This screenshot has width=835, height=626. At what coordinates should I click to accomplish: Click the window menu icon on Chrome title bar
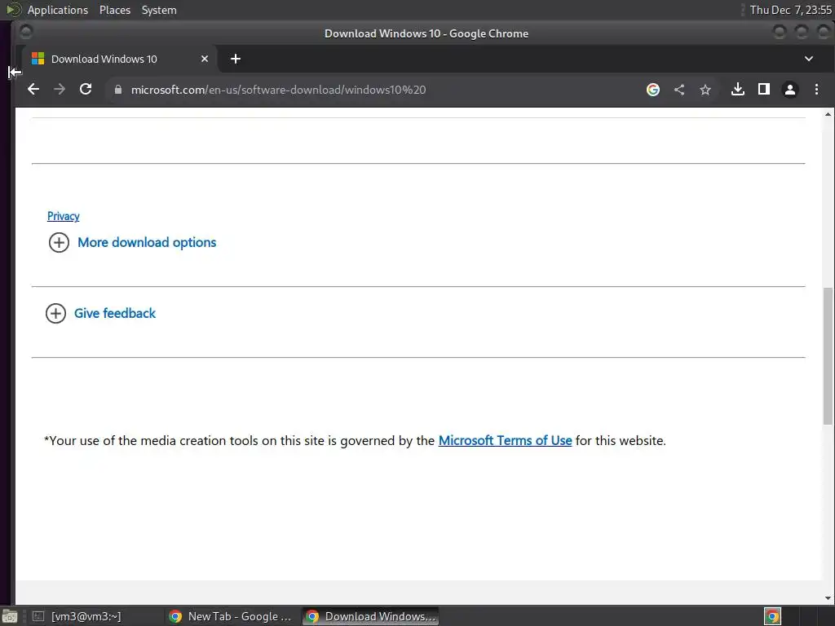point(25,32)
